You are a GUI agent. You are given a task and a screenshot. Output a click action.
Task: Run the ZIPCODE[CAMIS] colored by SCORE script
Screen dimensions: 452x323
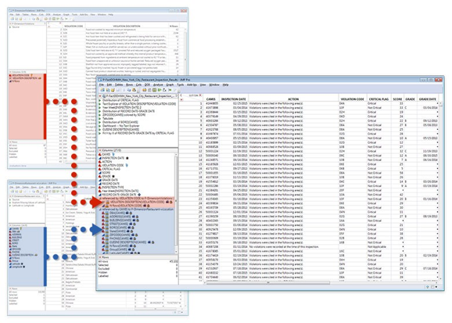click(100, 115)
